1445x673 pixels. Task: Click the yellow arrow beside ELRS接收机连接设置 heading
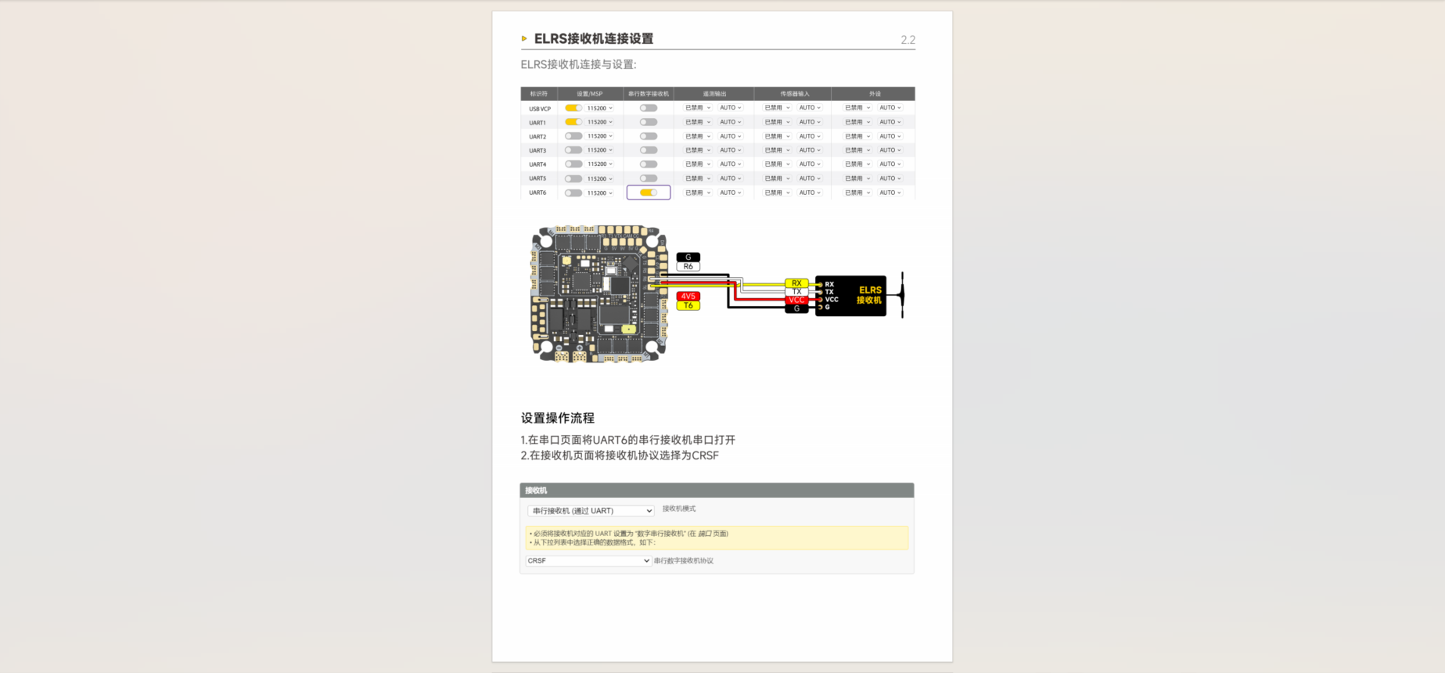click(524, 38)
